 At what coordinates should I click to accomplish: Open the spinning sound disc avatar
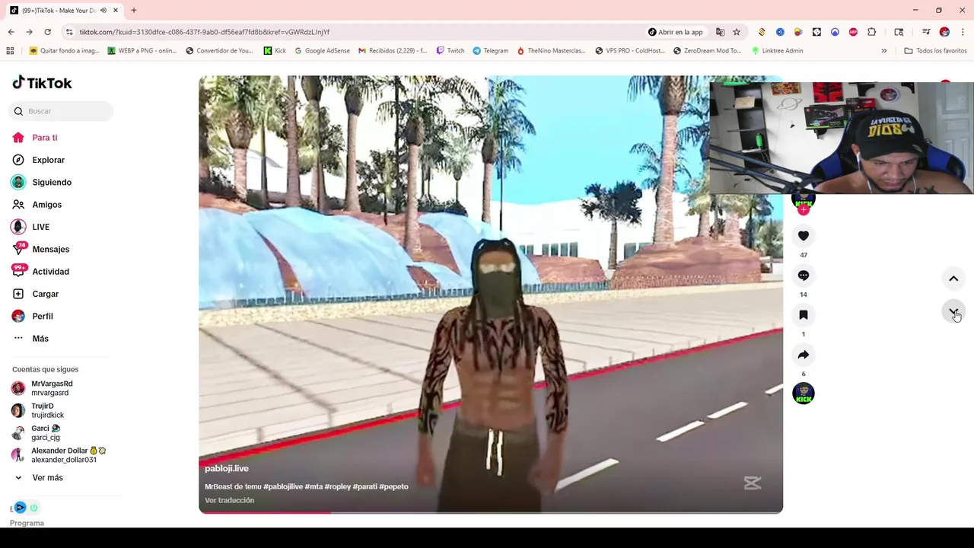pyautogui.click(x=804, y=393)
